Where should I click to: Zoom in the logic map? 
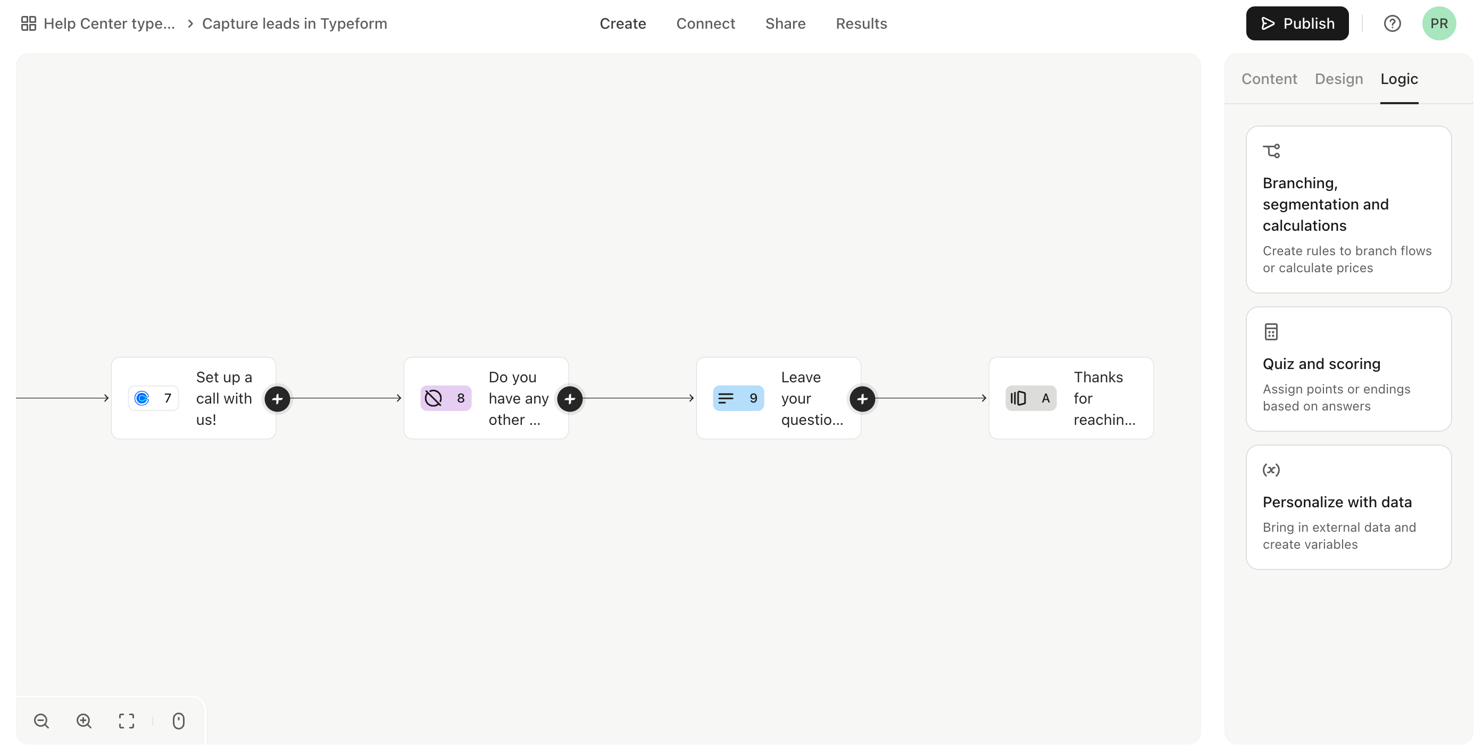click(84, 721)
